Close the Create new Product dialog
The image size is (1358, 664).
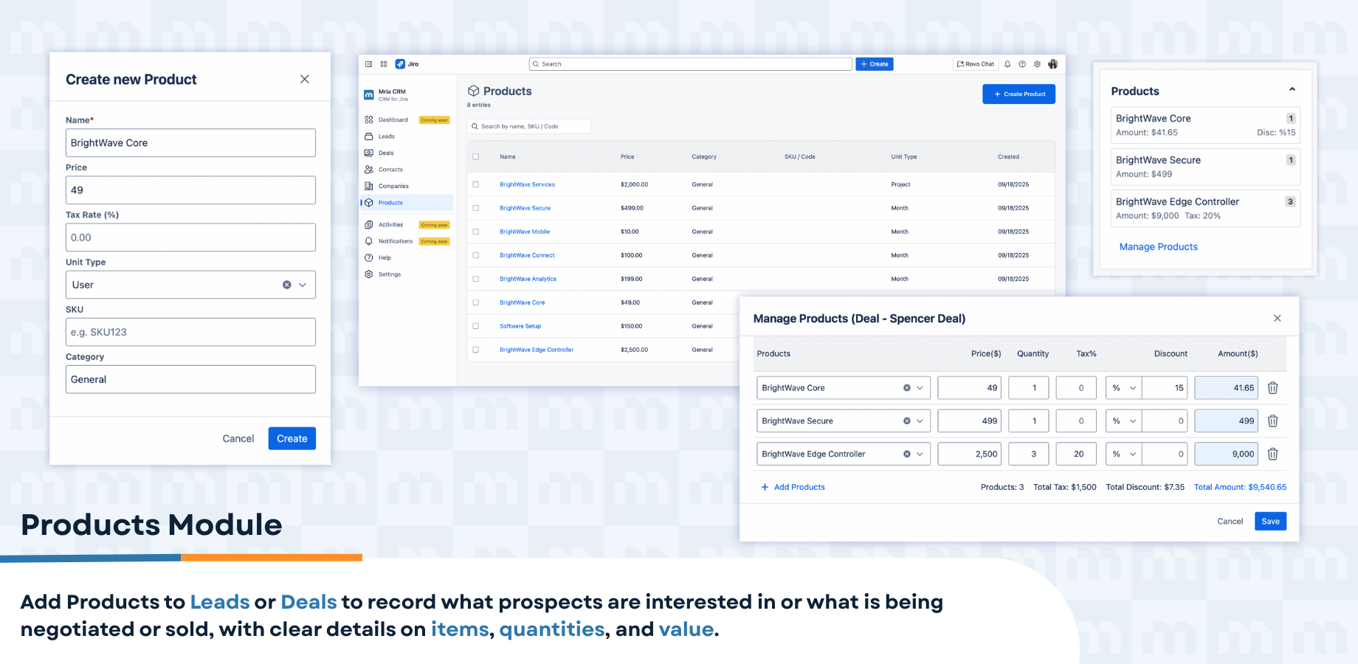pyautogui.click(x=305, y=79)
